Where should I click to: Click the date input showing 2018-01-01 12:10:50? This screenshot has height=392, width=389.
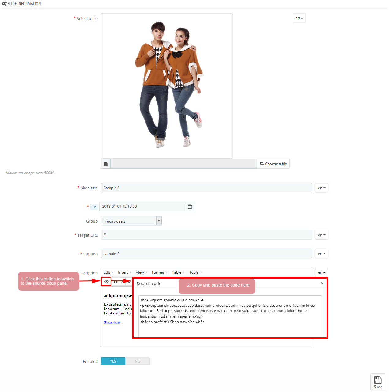142,207
